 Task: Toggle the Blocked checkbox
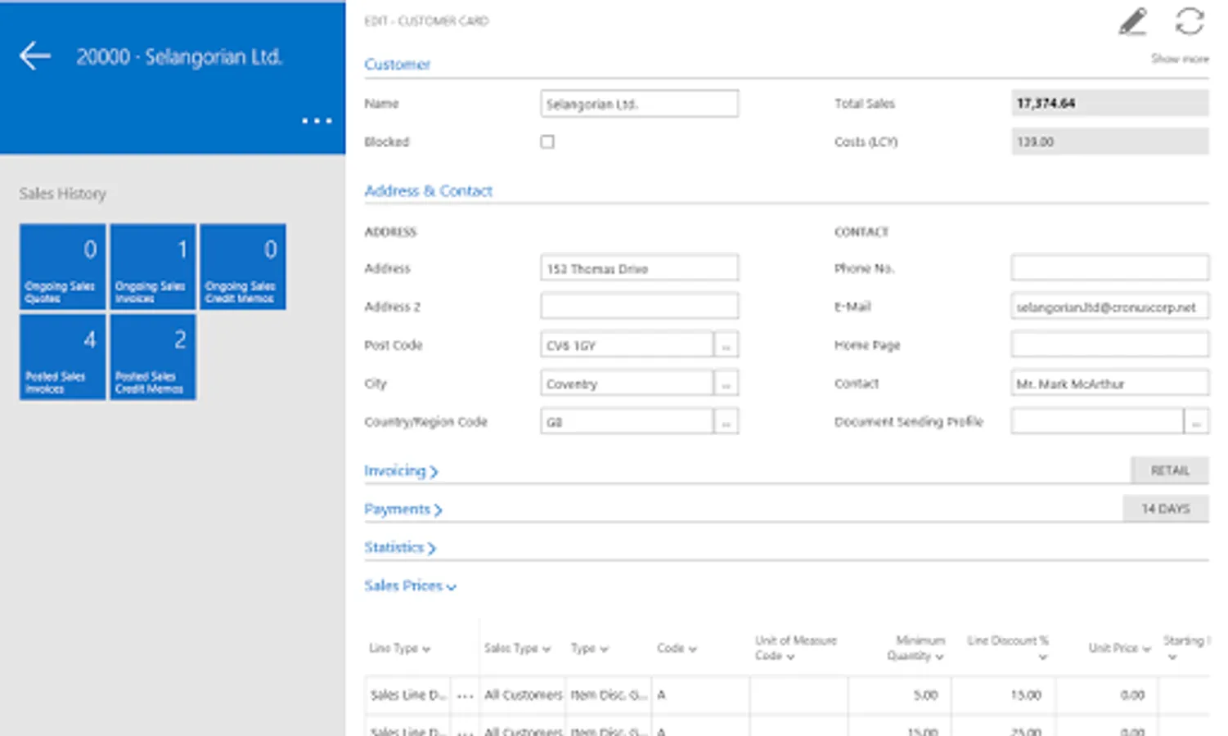pos(547,142)
